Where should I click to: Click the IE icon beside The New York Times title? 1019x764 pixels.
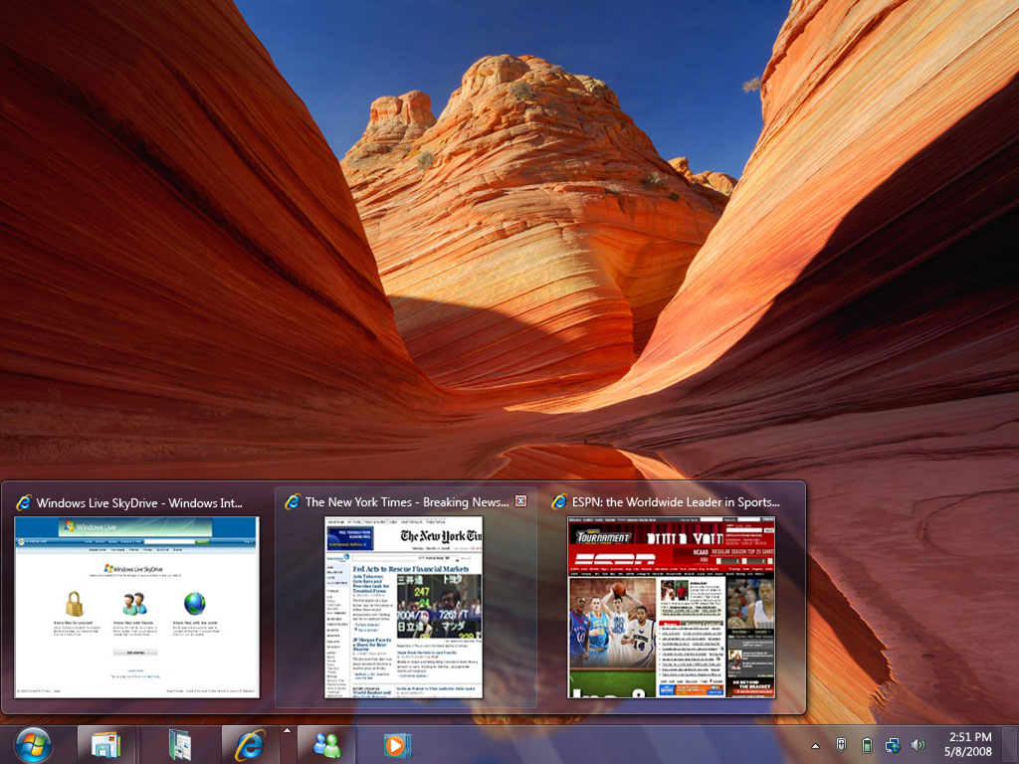[293, 501]
